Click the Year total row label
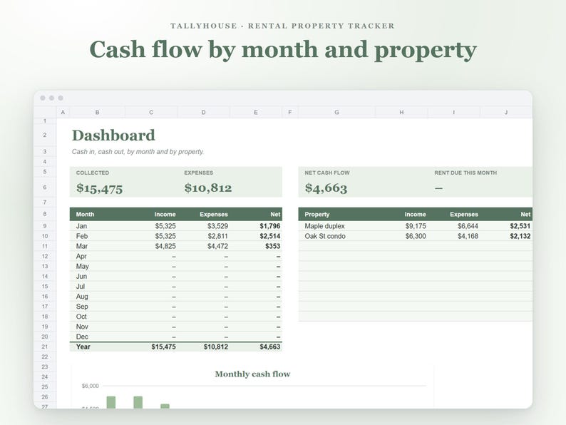Screen dimensions: 566x425 (83, 347)
